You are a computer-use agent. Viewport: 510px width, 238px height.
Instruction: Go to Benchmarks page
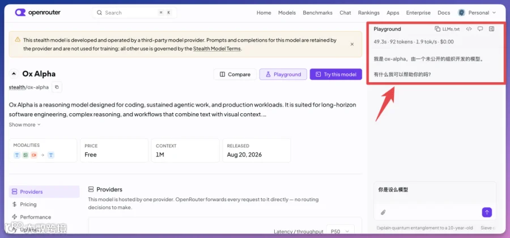click(317, 12)
